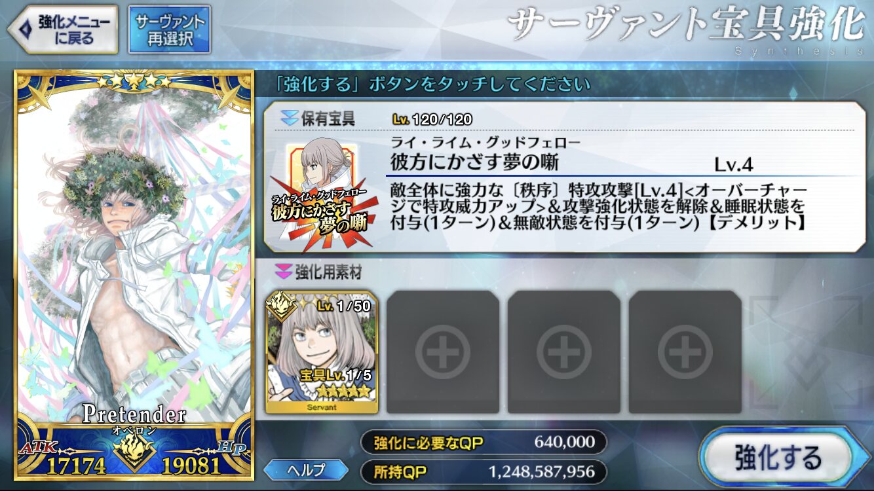
Task: Tap the Oberon Pretender servant card
Action: pyautogui.click(x=134, y=275)
